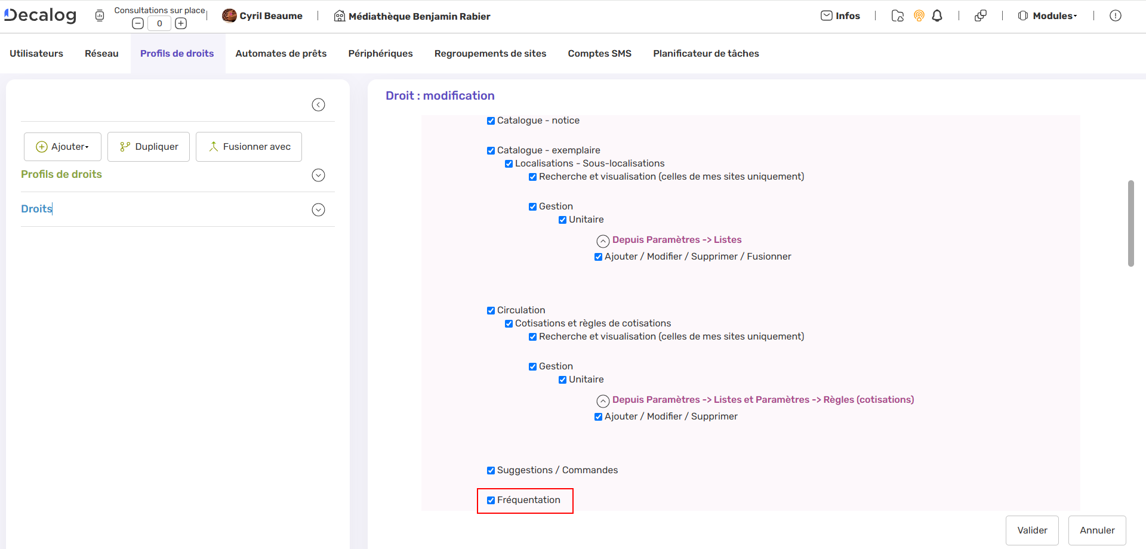Viewport: 1146px width, 549px height.
Task: Open the Regroupements de sites tab
Action: tap(490, 54)
